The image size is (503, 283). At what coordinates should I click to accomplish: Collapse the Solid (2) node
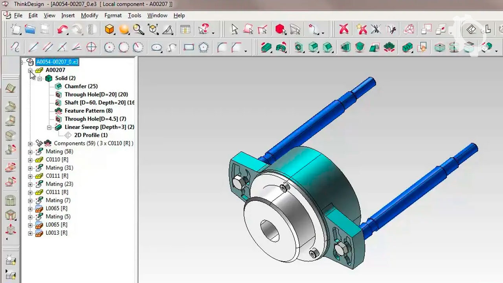tap(40, 79)
